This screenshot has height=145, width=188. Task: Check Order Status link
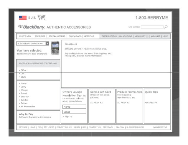point(109,36)
